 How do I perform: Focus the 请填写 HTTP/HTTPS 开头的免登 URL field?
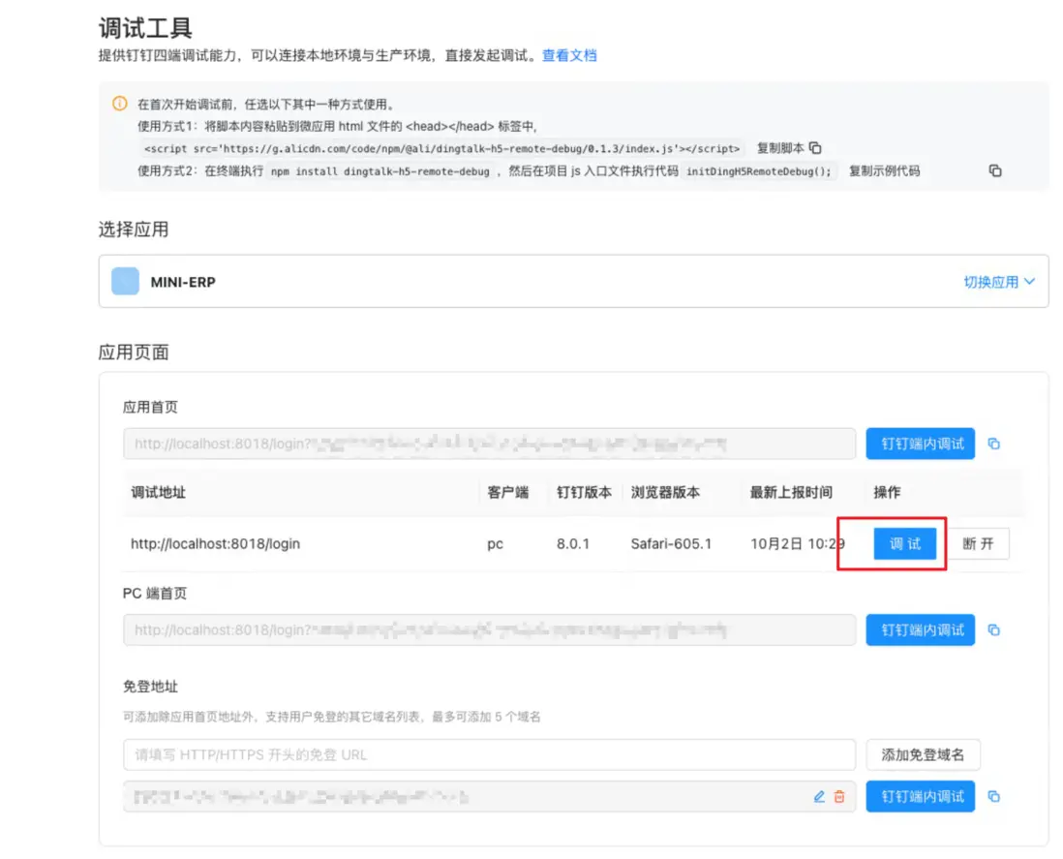click(489, 754)
